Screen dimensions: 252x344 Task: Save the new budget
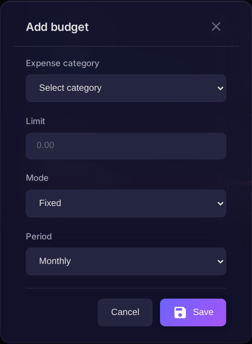click(193, 312)
